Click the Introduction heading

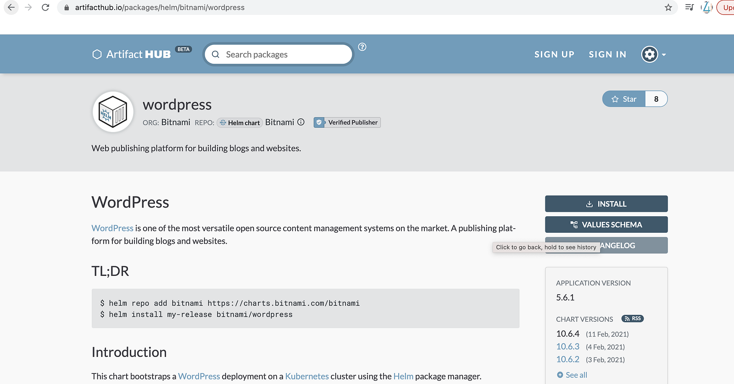[129, 352]
